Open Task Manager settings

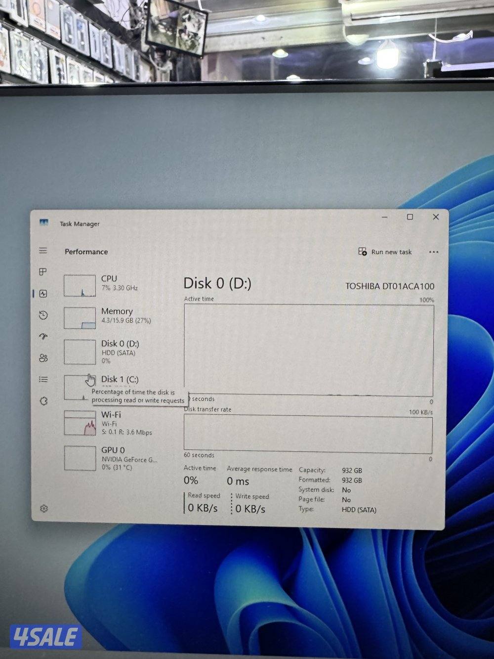pos(43,508)
